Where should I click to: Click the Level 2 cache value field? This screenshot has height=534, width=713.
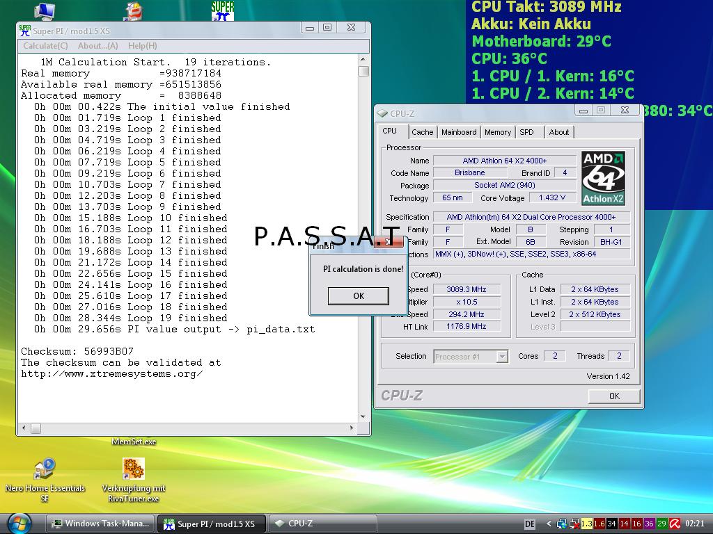coord(595,314)
